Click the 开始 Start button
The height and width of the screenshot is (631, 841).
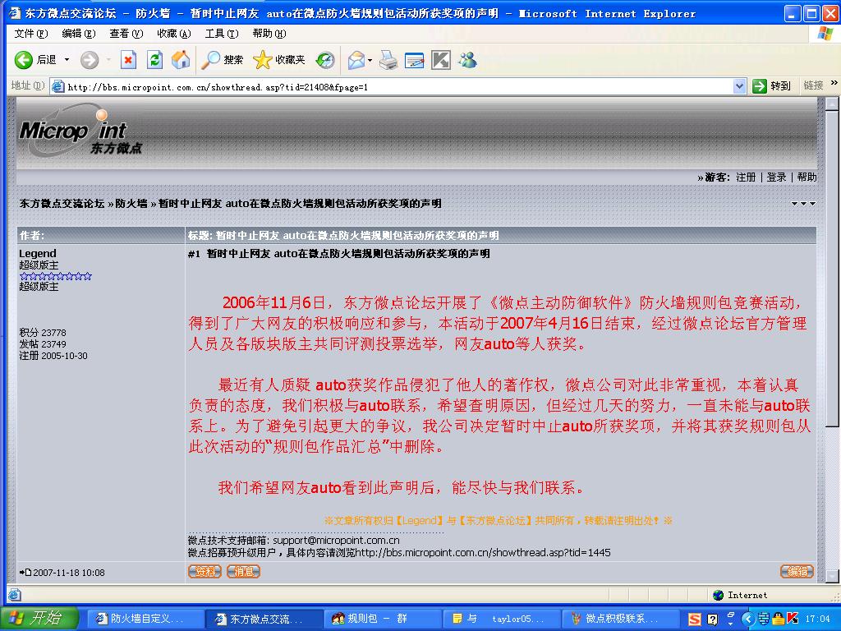(x=39, y=619)
